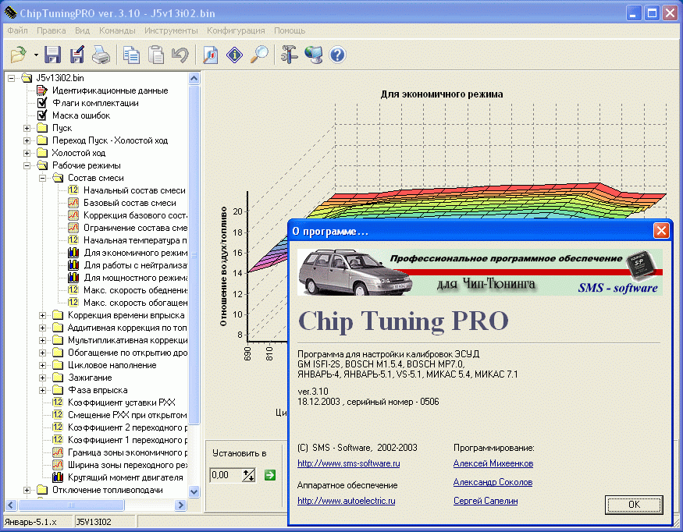Click the Макс. скорость обеднения value icon

click(73, 290)
